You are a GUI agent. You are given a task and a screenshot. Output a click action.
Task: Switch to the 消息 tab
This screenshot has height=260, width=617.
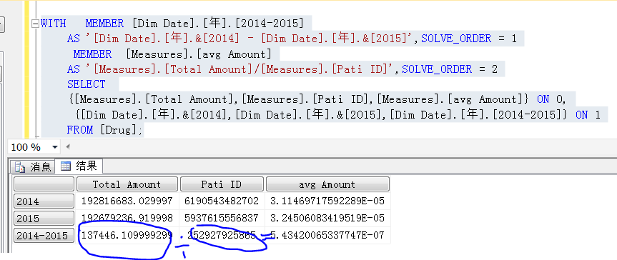[33, 166]
